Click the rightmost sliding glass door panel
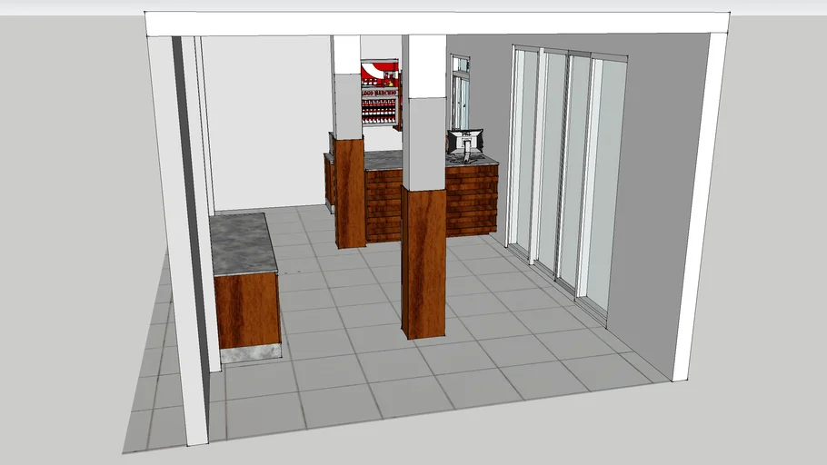This screenshot has width=827, height=465. [607, 182]
